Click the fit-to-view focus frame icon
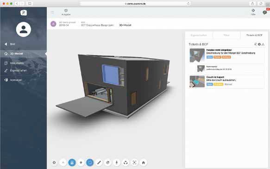 [x=134, y=163]
